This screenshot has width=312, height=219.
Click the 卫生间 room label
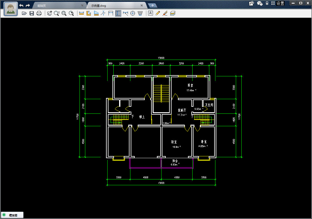click(x=209, y=105)
